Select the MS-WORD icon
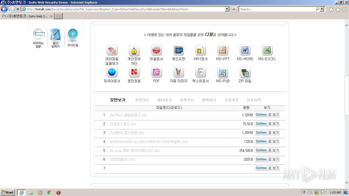 coord(245,50)
